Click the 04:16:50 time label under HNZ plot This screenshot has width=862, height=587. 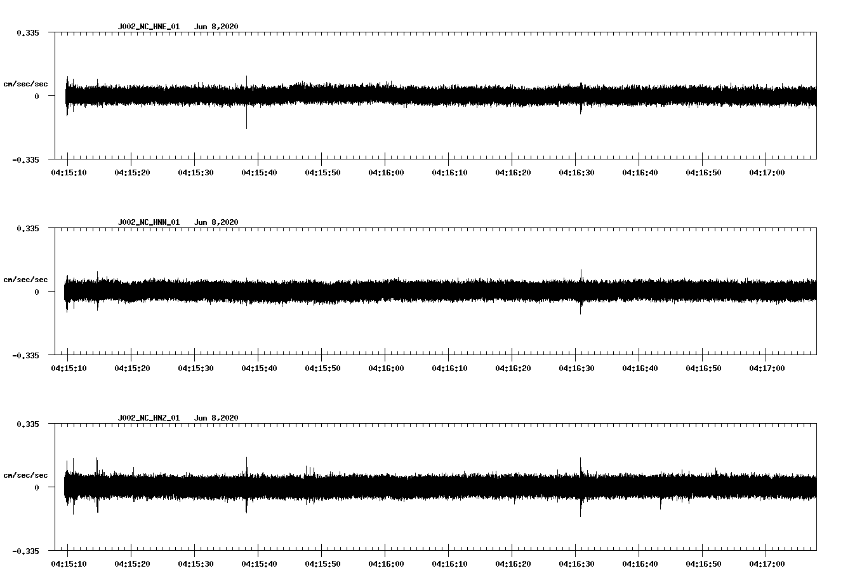tap(703, 564)
